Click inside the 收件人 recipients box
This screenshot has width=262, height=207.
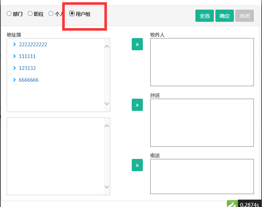(202, 62)
